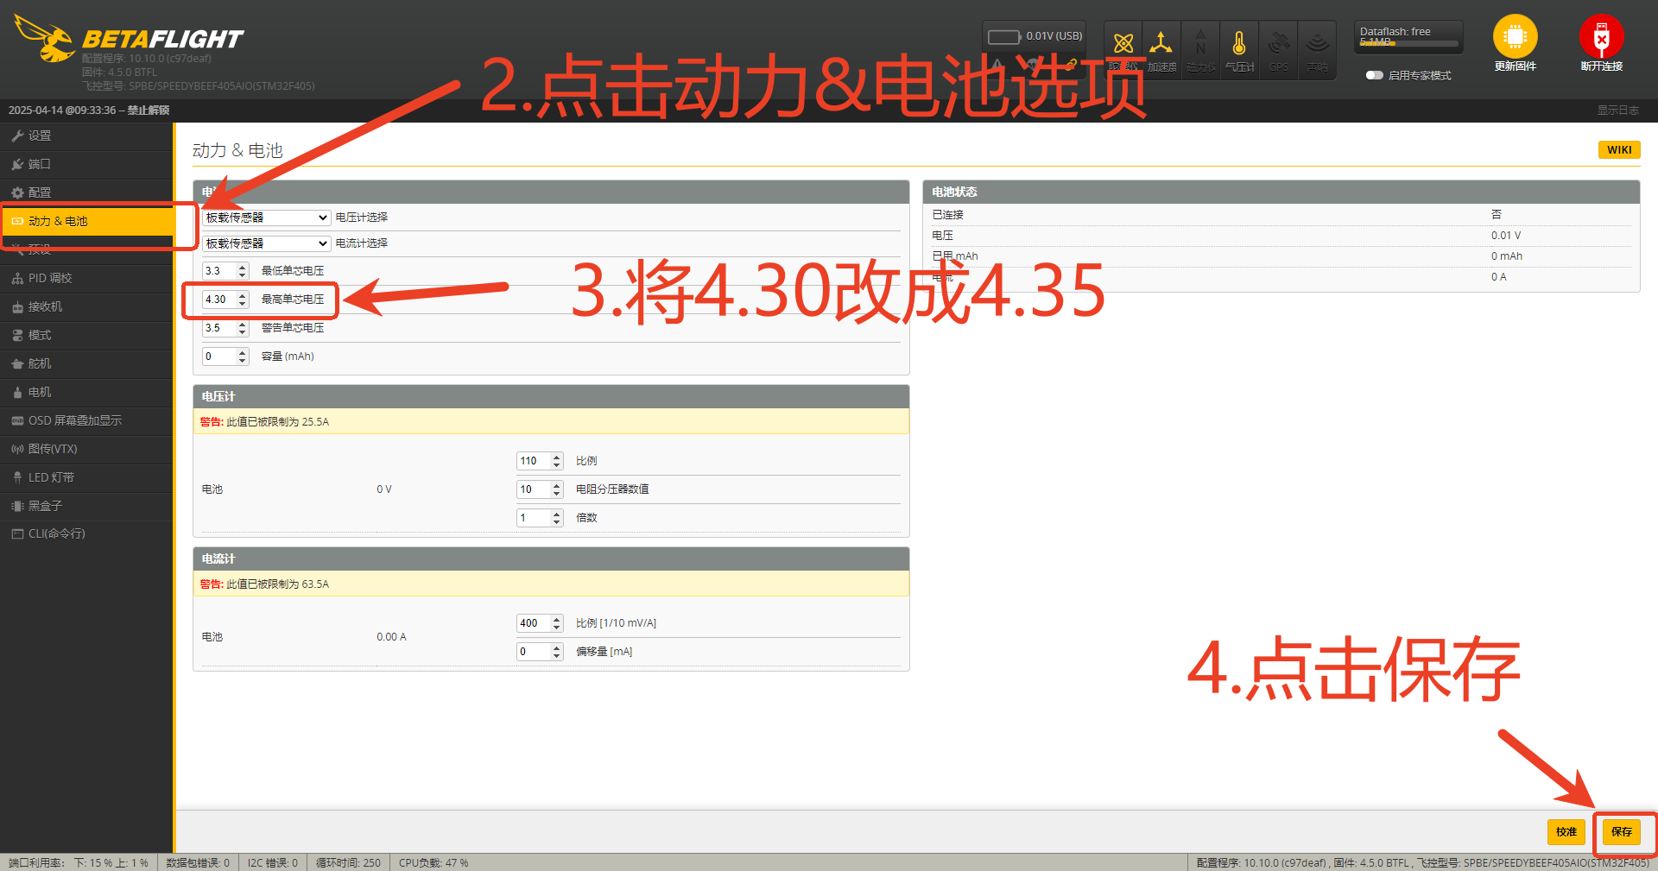The image size is (1658, 871).
Task: Click the voltage scale (比例) field showing 110
Action: coord(533,461)
